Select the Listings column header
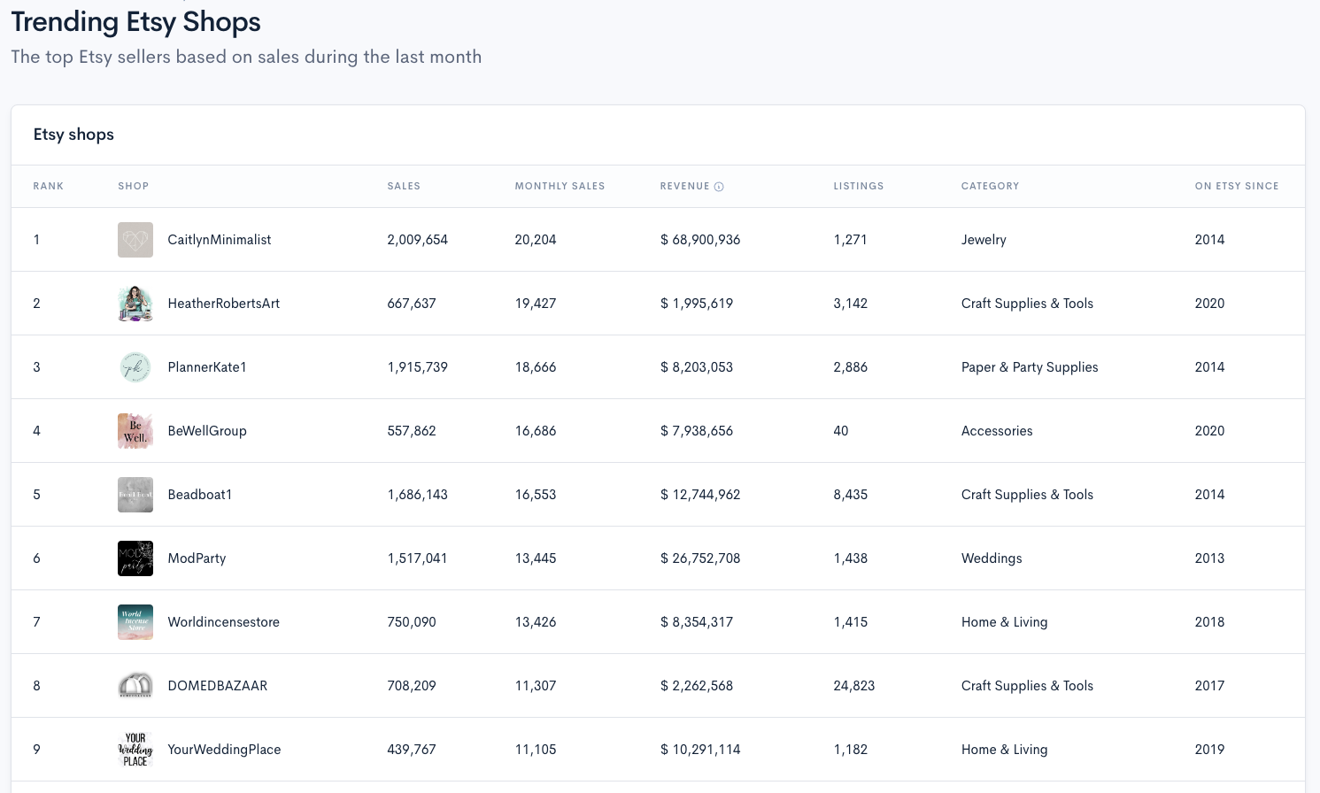The image size is (1320, 793). pos(858,187)
